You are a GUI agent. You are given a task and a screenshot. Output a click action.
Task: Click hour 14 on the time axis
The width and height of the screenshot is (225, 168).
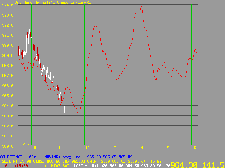tap(141, 148)
